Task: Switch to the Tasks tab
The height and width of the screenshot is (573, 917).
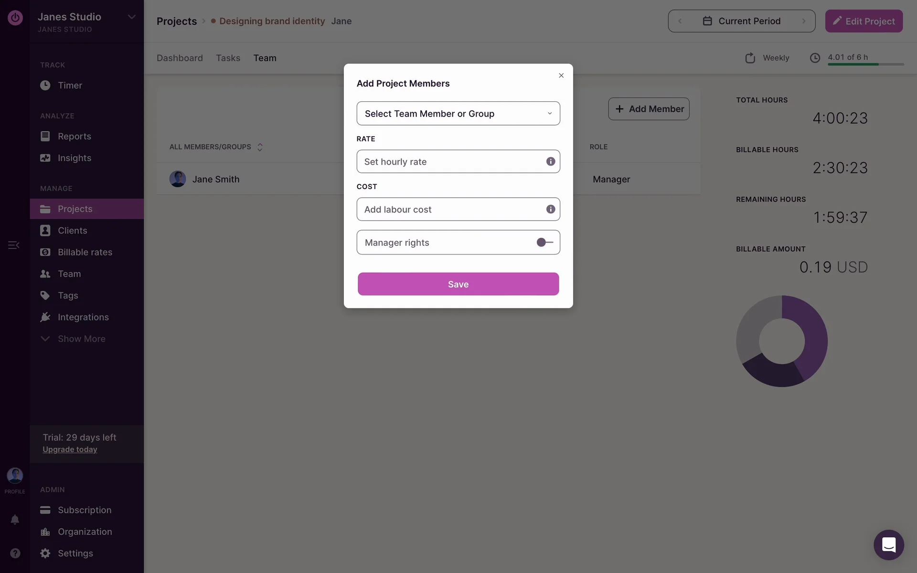Action: (228, 58)
